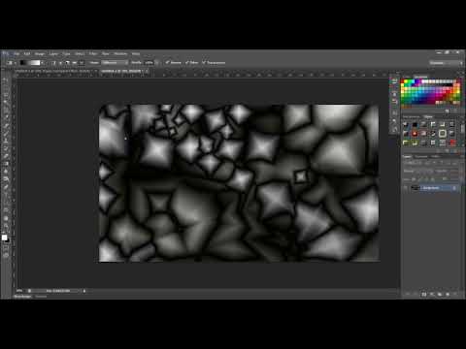Pick red swatch in Swatches panel
This screenshot has width=466, height=349.
tap(403, 82)
